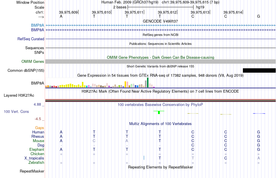Click the Layered H3K27Ac signal band
276x178 pixels.
pos(160,100)
